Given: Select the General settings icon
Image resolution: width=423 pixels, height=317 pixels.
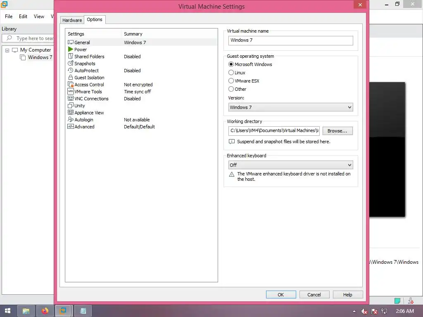Looking at the screenshot, I should point(70,43).
